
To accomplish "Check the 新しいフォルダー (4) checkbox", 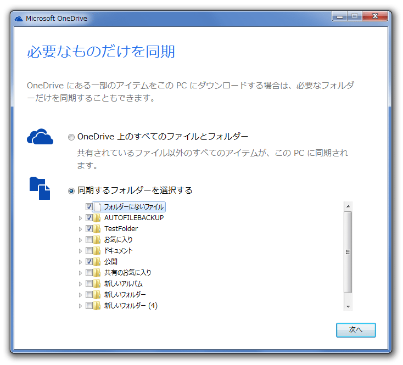I will tap(89, 305).
